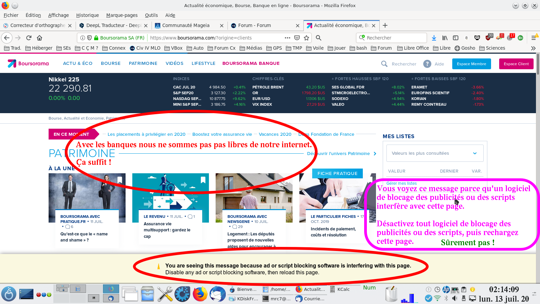
Task: Open a new browser tab plus
Action: coord(385,25)
